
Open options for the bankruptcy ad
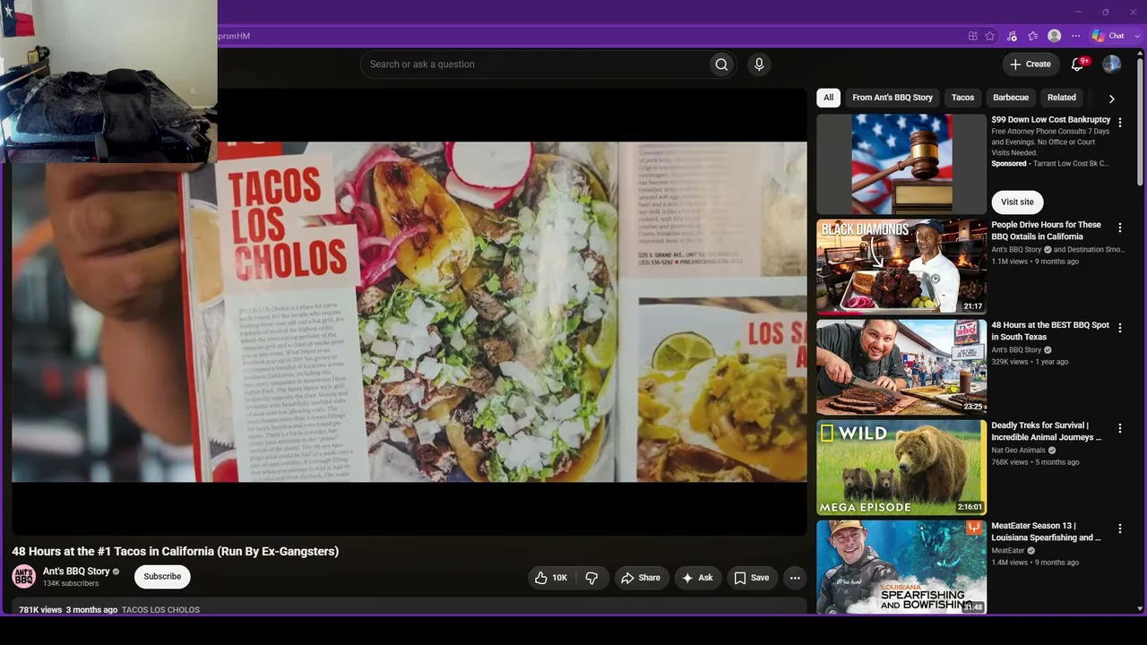1119,123
